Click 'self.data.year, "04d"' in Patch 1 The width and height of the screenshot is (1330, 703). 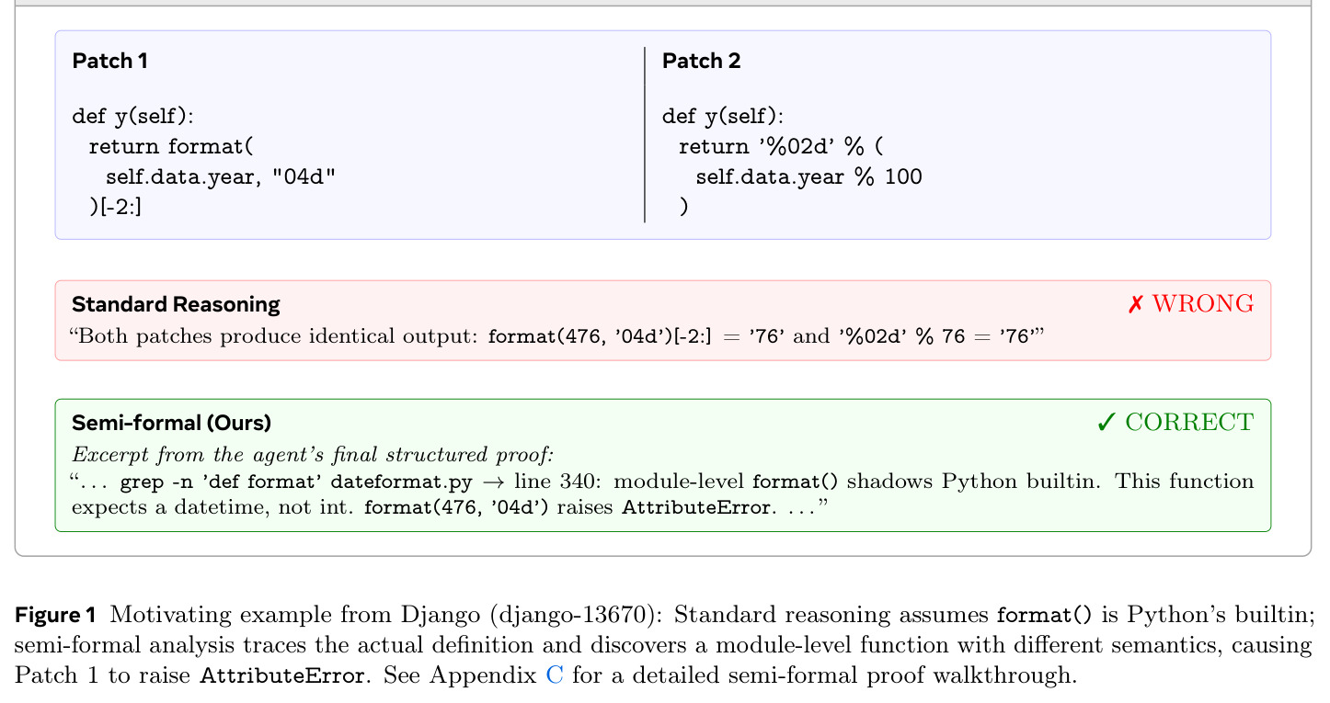pos(221,176)
